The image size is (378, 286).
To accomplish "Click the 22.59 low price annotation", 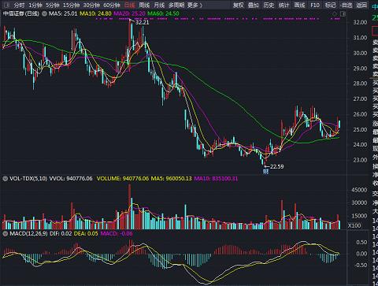I will (276, 166).
